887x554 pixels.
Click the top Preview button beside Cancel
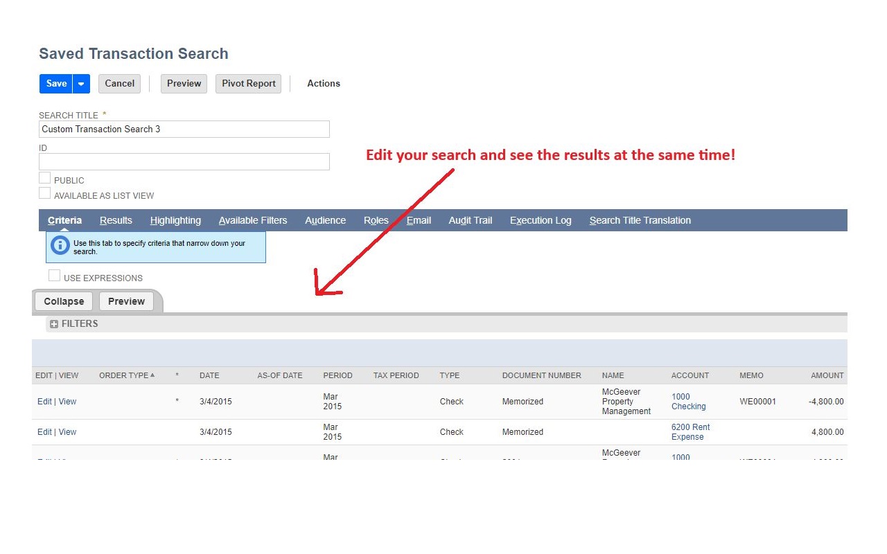click(184, 83)
